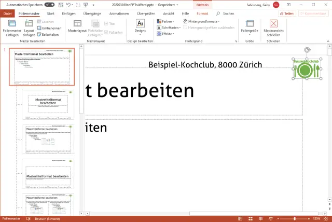Toggle the Fußzeilen checkbox

(x=106, y=31)
